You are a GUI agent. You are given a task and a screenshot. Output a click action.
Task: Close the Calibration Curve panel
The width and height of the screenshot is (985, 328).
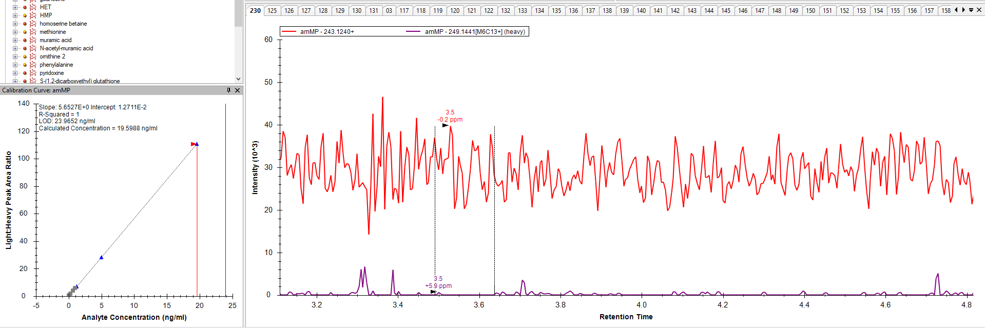(x=237, y=90)
